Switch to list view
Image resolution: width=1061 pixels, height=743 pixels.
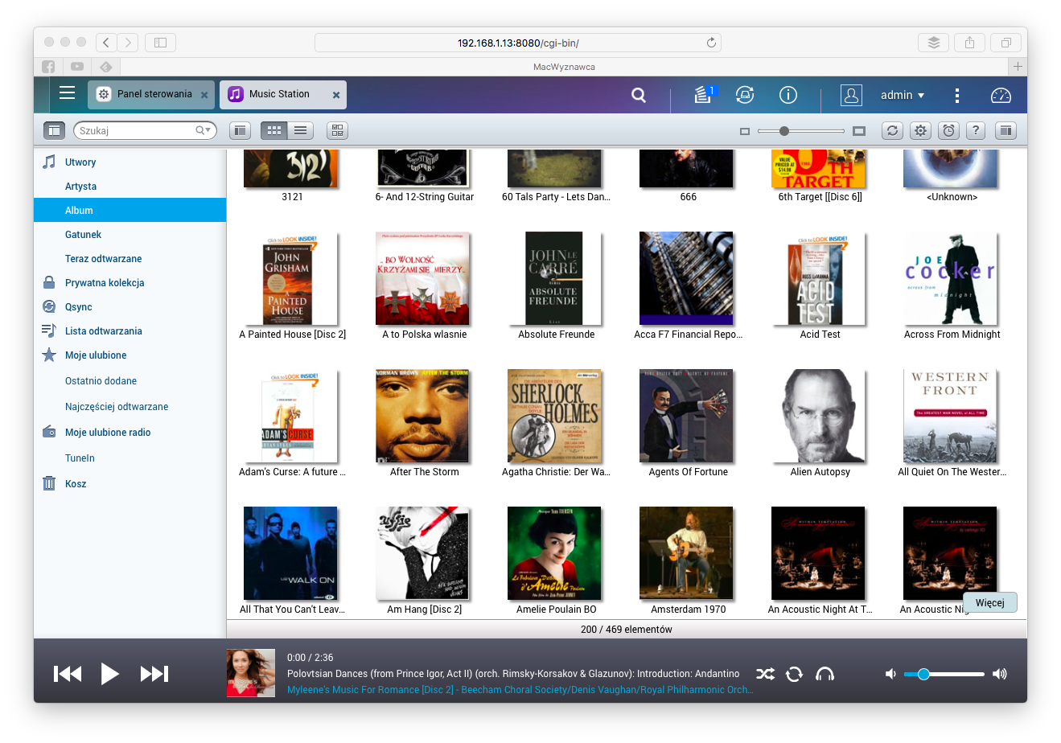click(x=300, y=130)
